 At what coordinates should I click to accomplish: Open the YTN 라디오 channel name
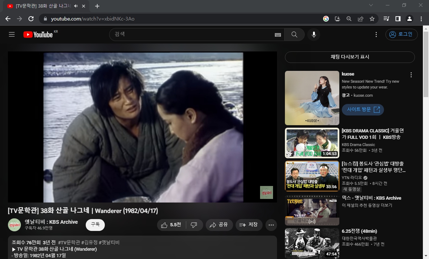(x=352, y=178)
